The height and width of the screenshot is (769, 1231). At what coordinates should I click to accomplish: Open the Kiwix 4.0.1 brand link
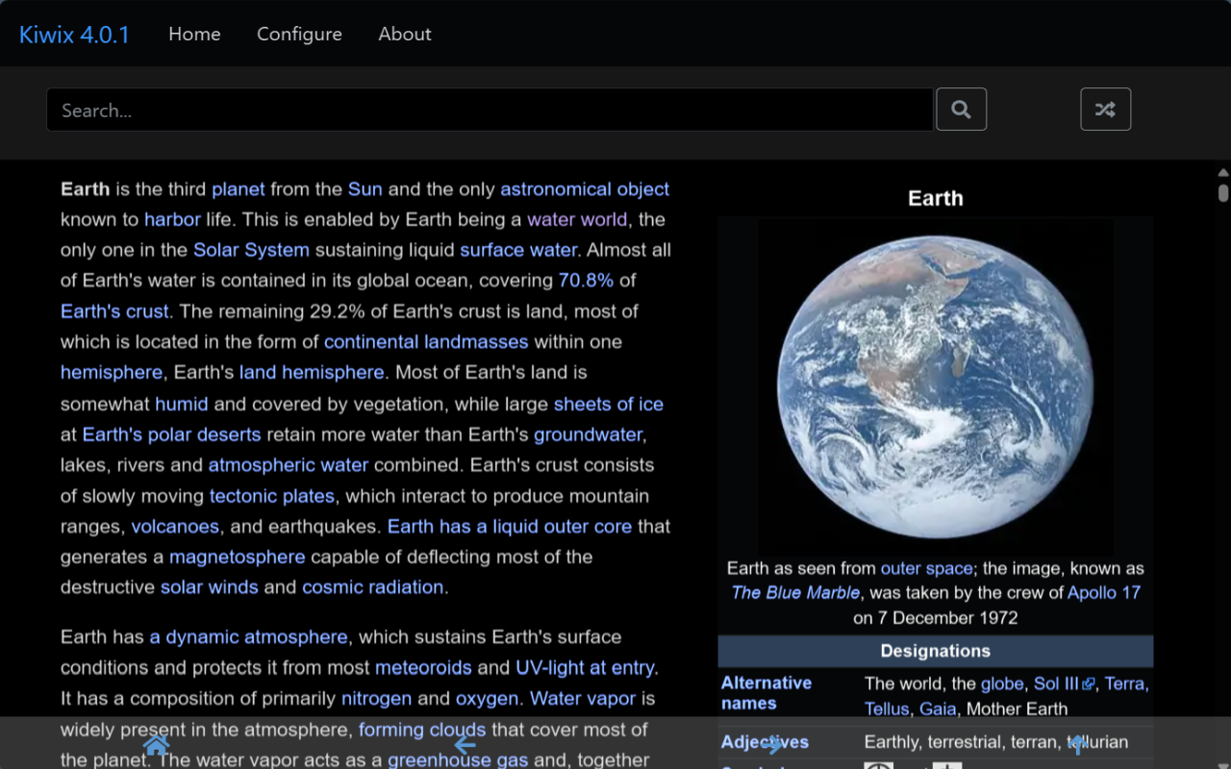coord(74,34)
